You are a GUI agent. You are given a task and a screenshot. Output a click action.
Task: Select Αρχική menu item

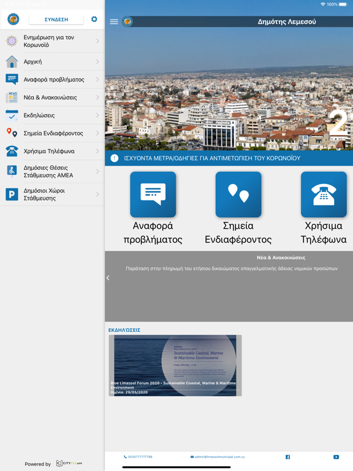(x=52, y=61)
